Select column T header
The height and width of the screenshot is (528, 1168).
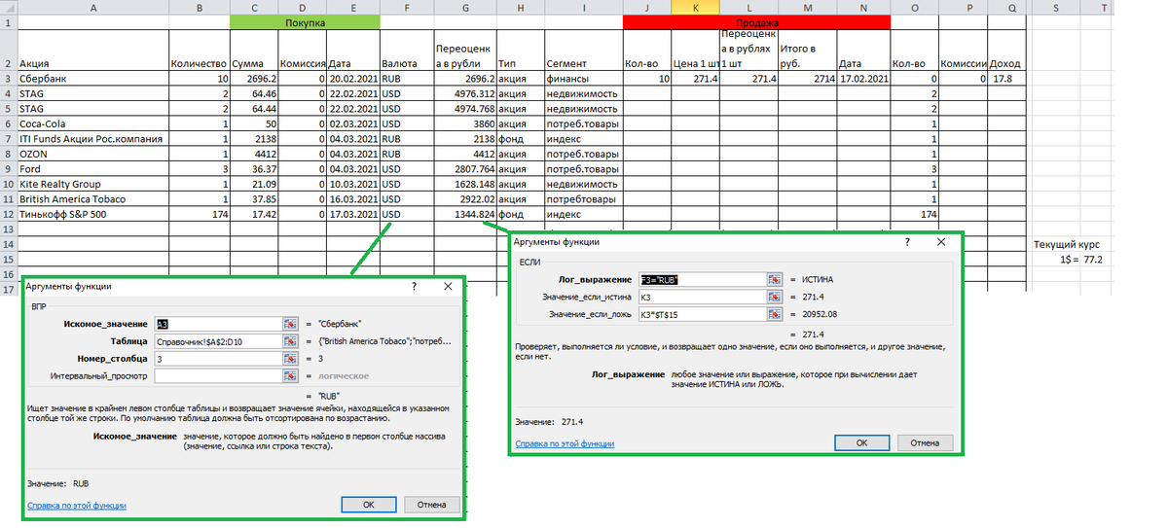tap(1102, 7)
